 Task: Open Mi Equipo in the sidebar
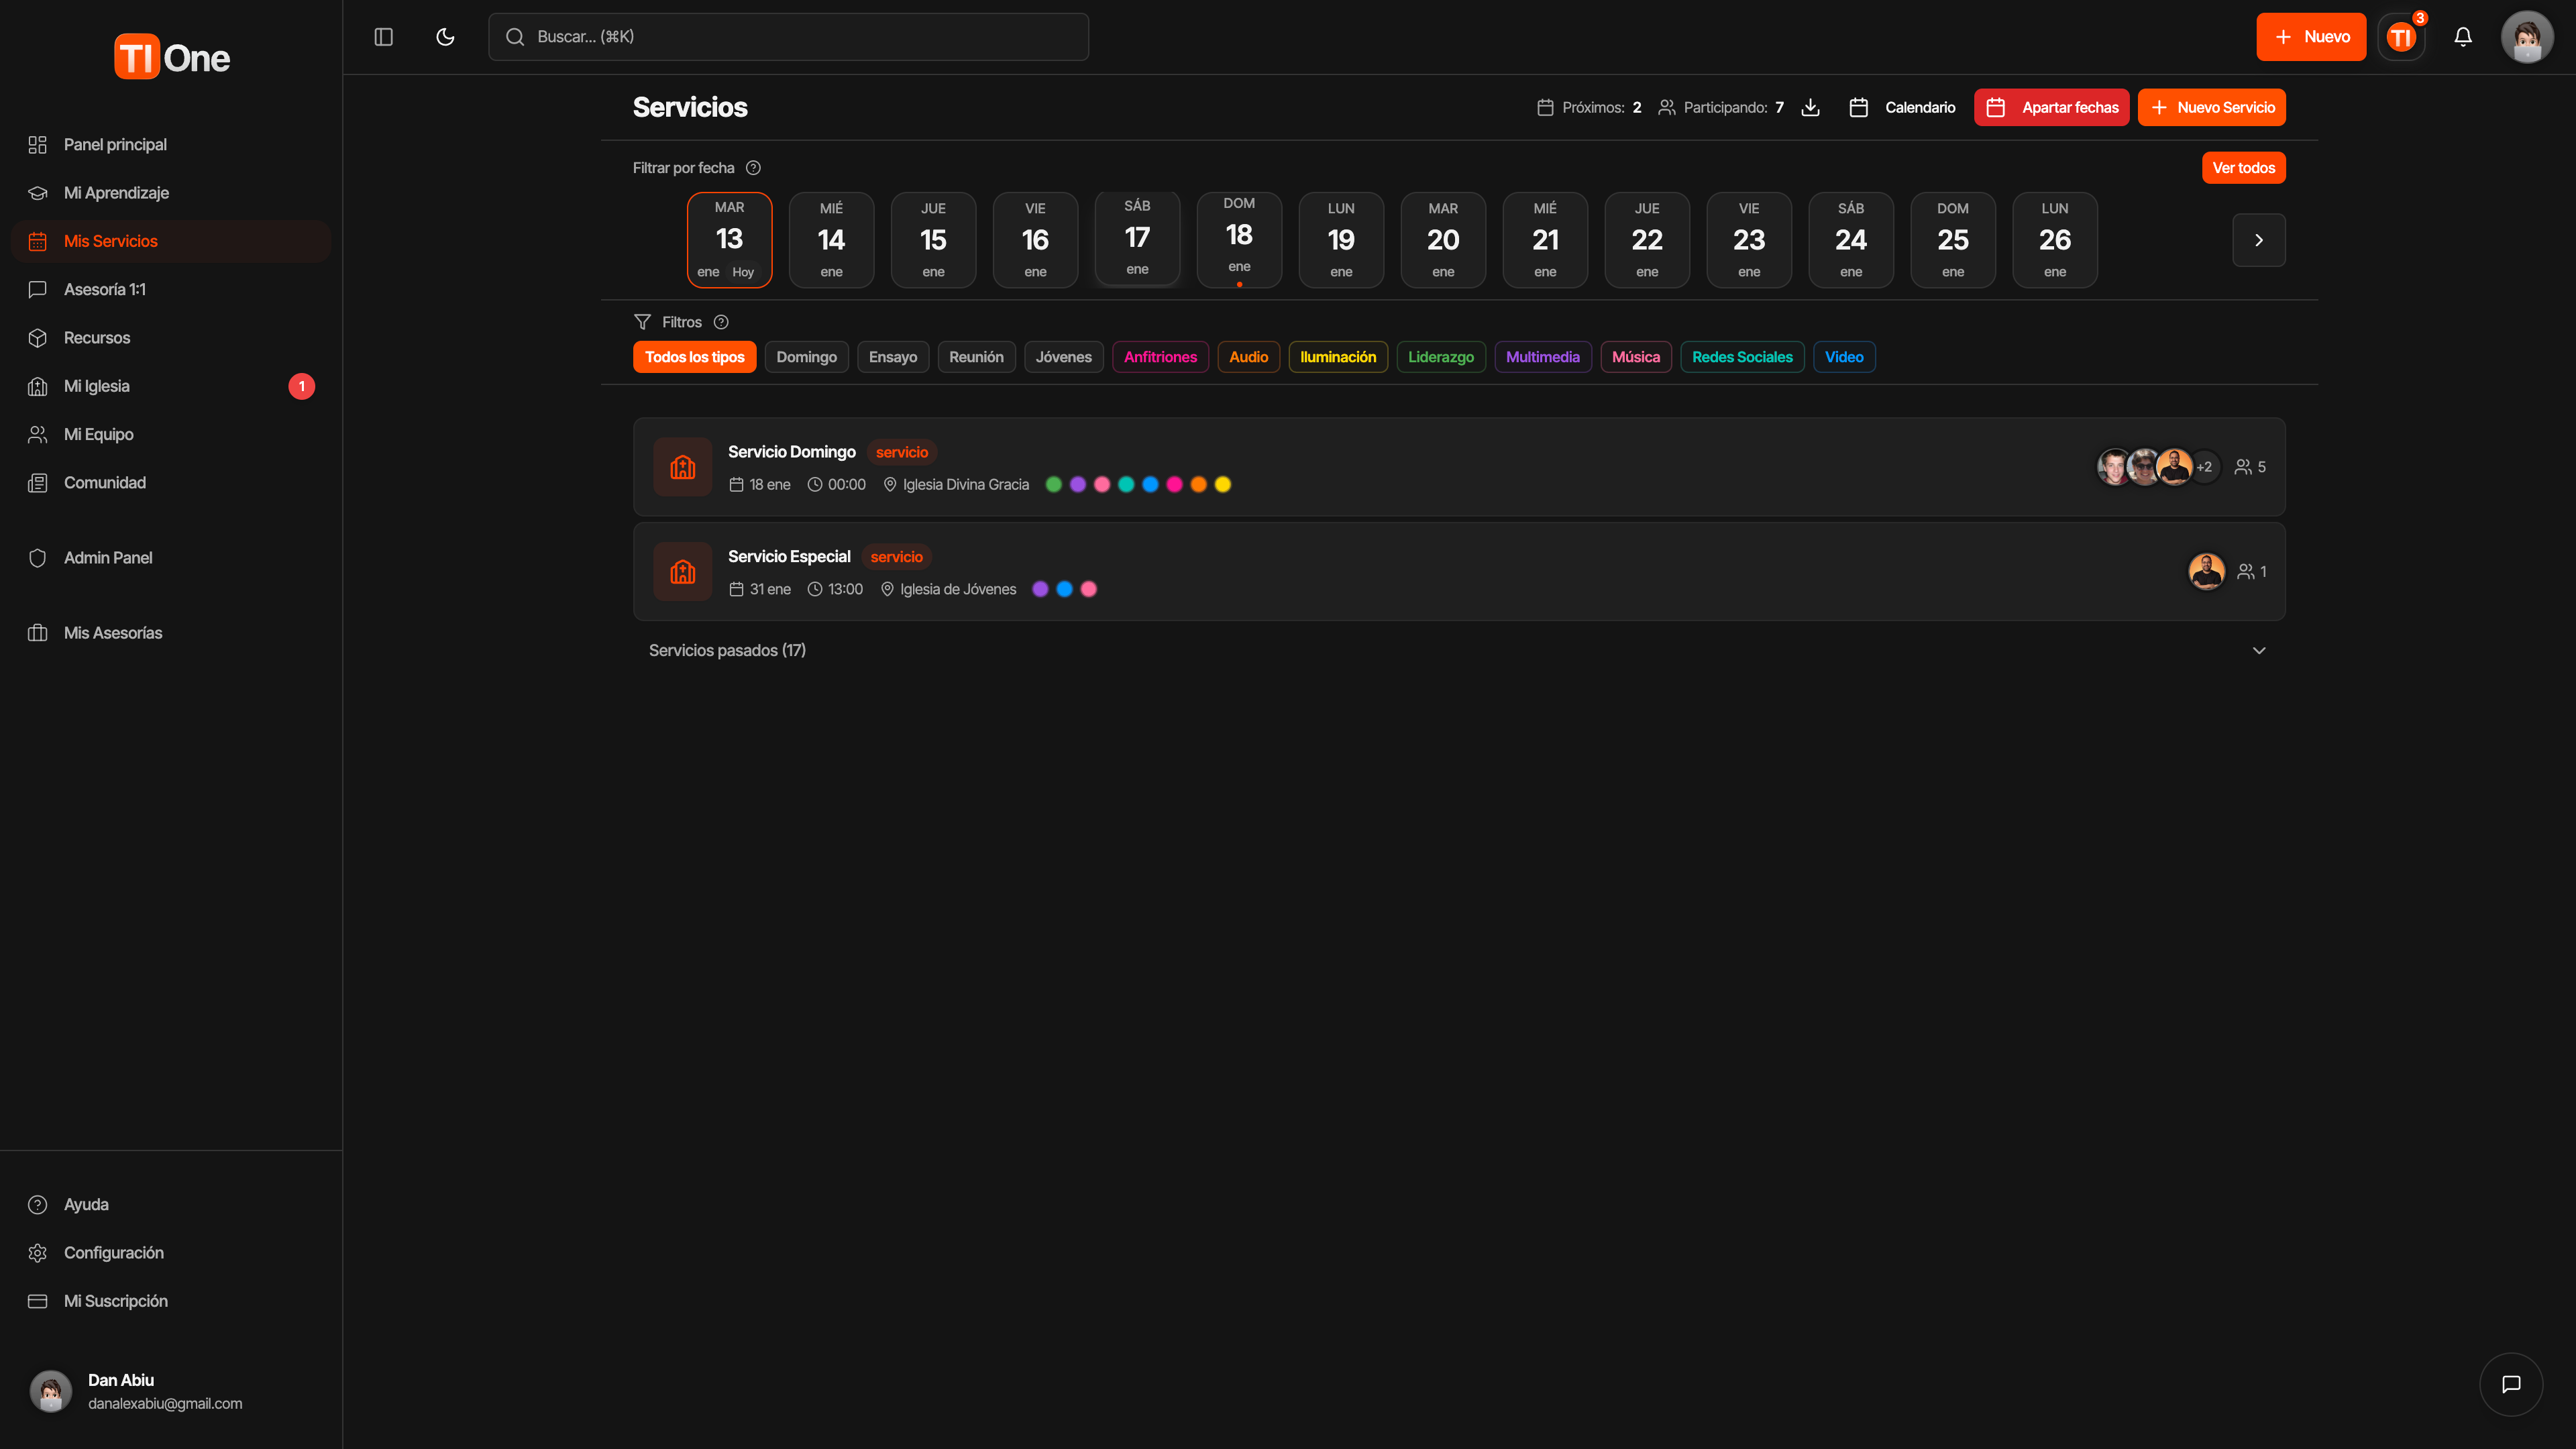coord(98,434)
